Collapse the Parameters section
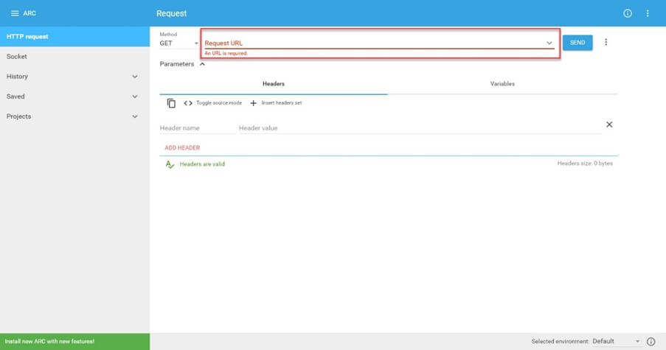 (202, 64)
